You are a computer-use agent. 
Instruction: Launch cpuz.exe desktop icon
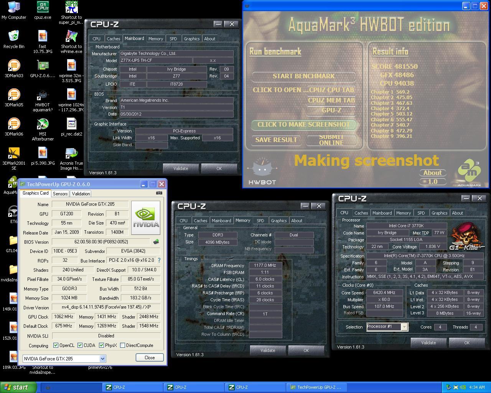[43, 10]
